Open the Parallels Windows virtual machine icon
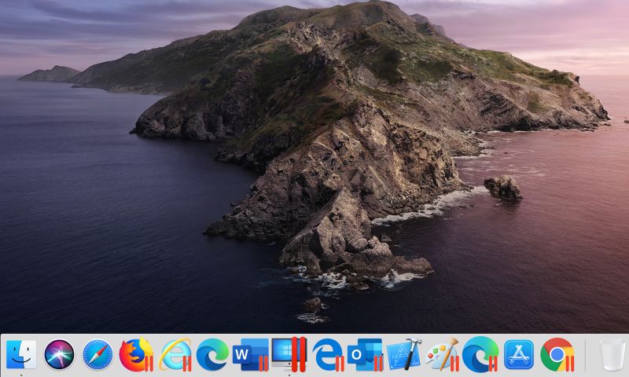629x377 pixels. 289,354
